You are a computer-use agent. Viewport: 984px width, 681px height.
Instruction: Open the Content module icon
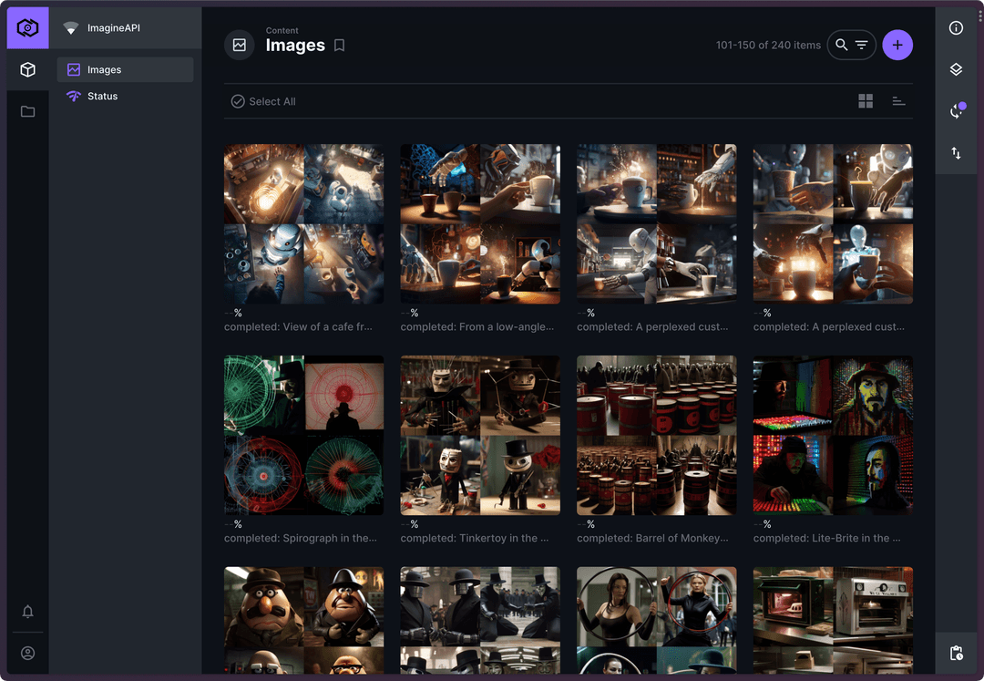[27, 69]
